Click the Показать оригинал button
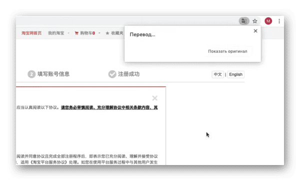Viewport: 300px width, 181px height. pyautogui.click(x=227, y=51)
